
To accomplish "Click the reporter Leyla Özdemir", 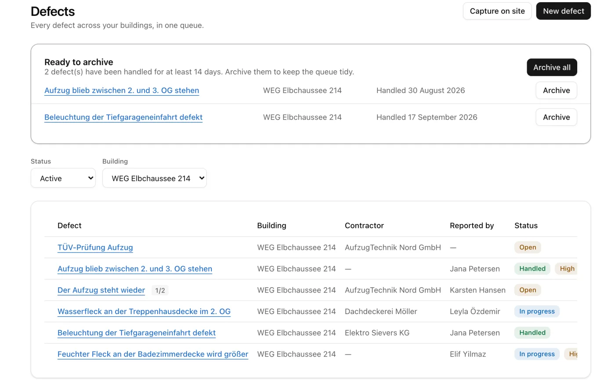I will click(475, 312).
